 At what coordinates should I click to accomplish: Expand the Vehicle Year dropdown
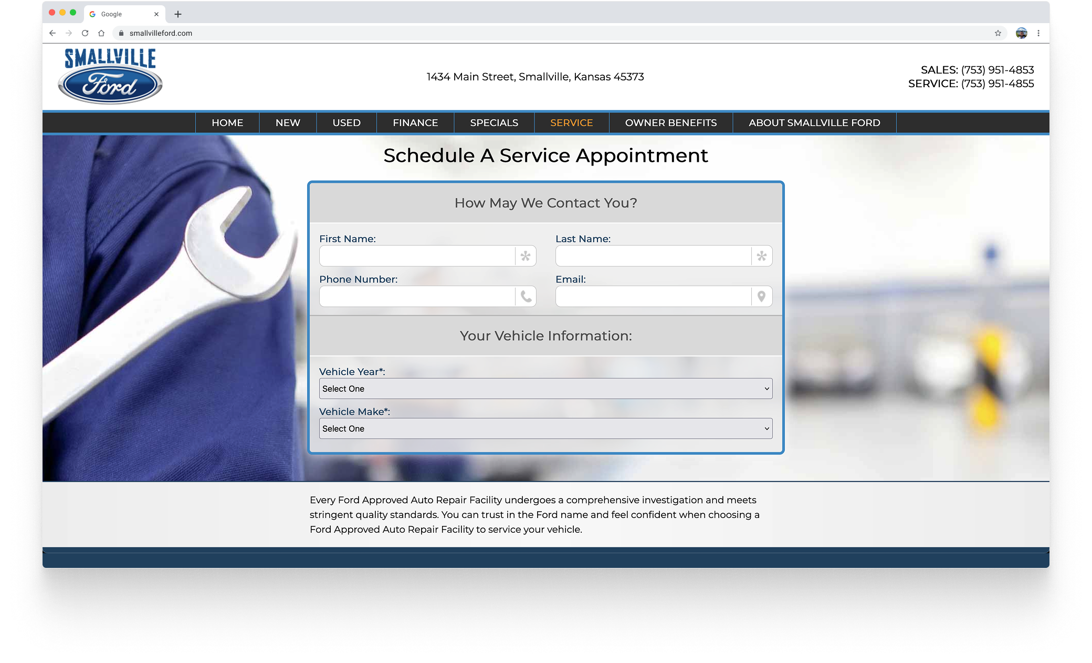[x=545, y=389]
